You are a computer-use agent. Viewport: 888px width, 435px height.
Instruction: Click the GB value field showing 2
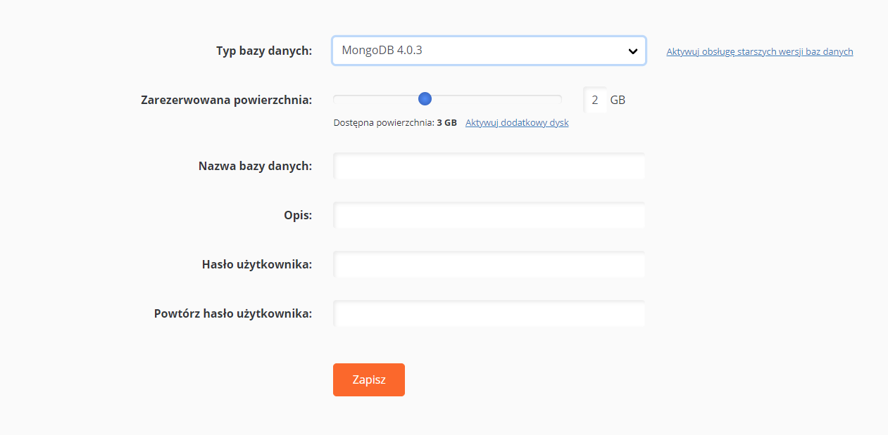click(594, 99)
